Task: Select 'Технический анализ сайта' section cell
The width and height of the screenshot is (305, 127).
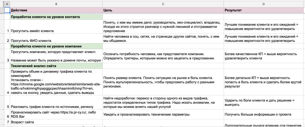Action: [56, 66]
